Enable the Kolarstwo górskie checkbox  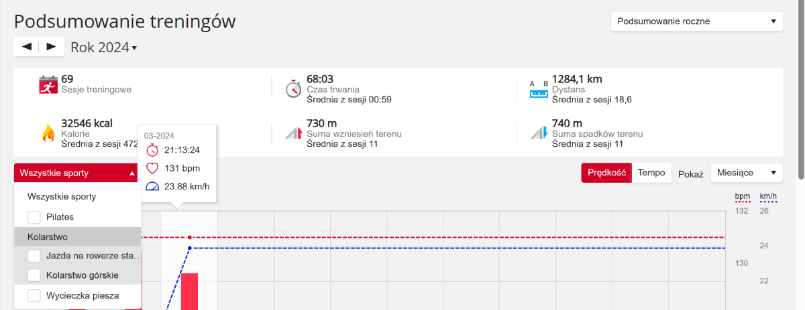[34, 275]
